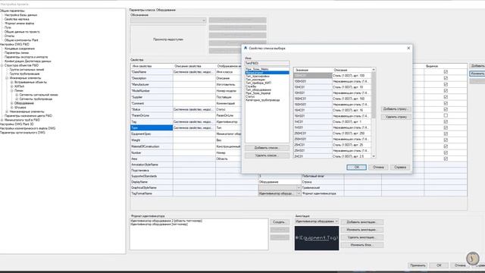Expand the Фитинги tree node
This screenshot has height=273, width=485.
tap(12, 108)
